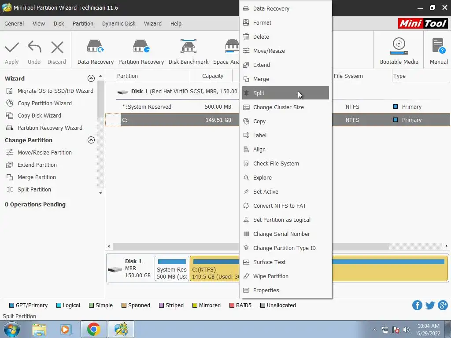This screenshot has height=338, width=451.
Task: Choose Surface Test in context menu
Action: [285, 262]
